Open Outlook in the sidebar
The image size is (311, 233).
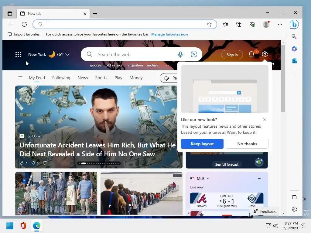(x=294, y=61)
